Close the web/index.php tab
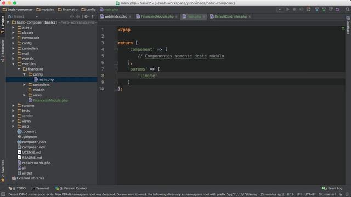351x197 pixels. point(130,16)
